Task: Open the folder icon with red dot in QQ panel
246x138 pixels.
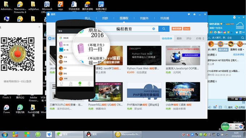Action: click(215, 107)
